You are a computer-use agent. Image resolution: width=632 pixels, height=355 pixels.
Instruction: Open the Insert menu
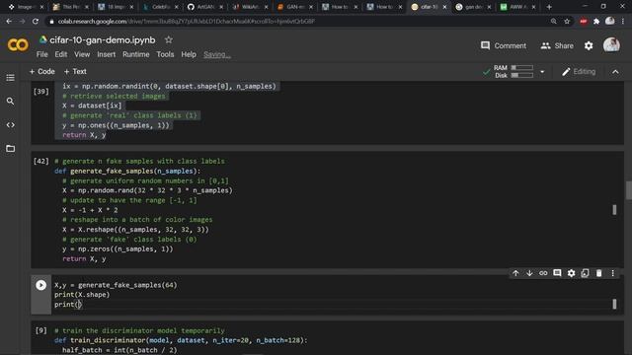point(106,54)
